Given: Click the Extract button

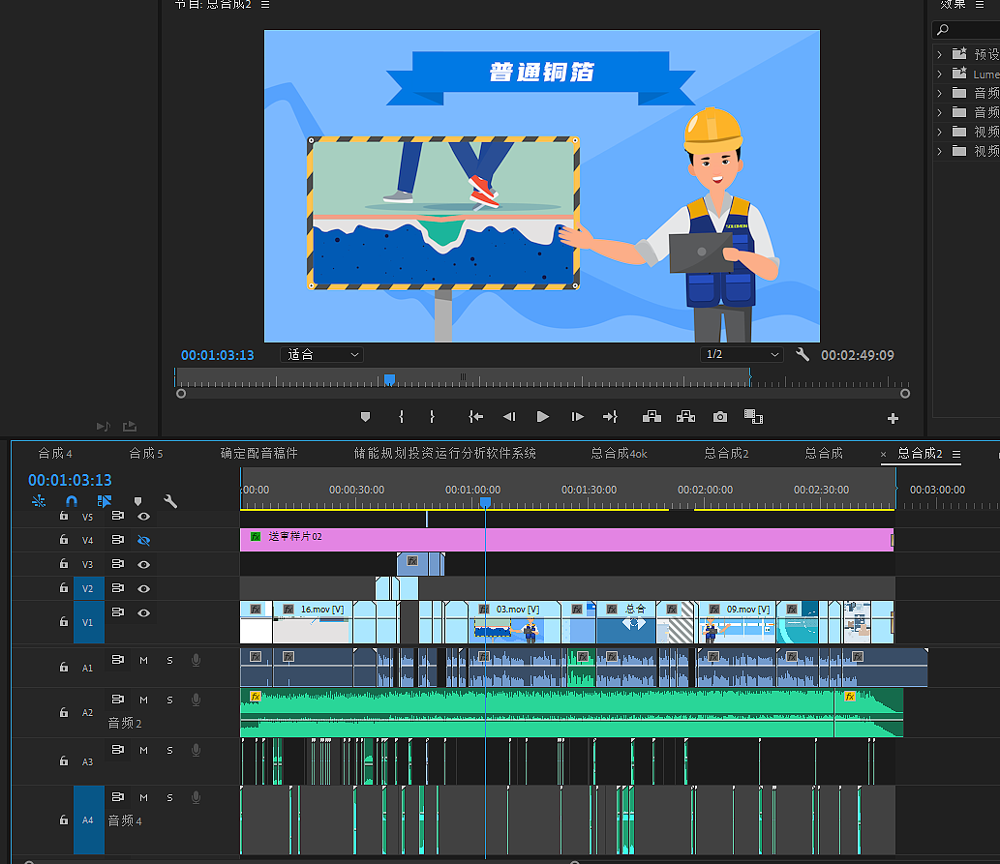Looking at the screenshot, I should point(685,417).
